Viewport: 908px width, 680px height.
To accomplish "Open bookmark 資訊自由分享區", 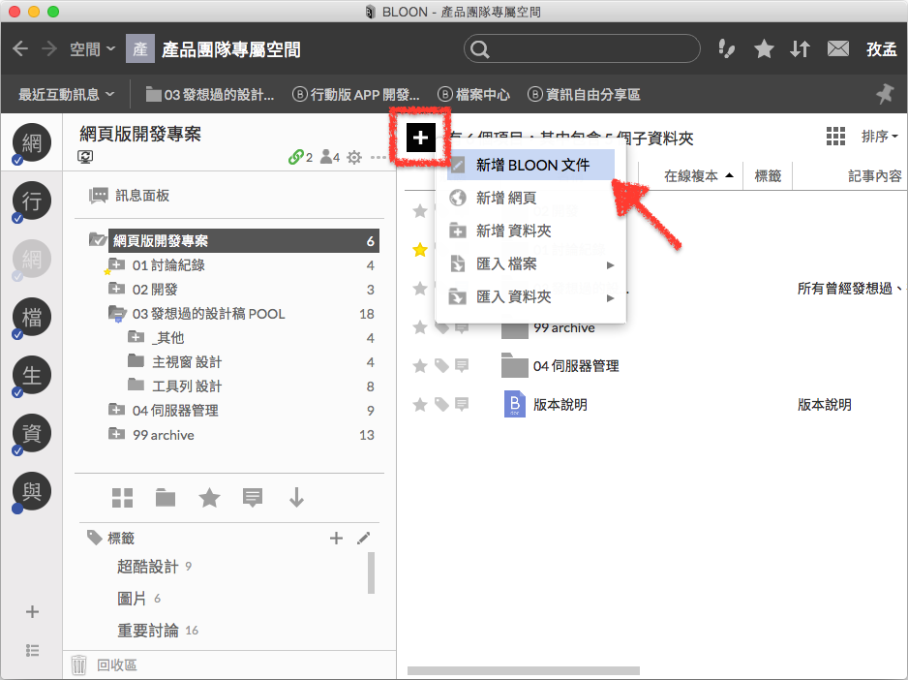I will point(584,94).
